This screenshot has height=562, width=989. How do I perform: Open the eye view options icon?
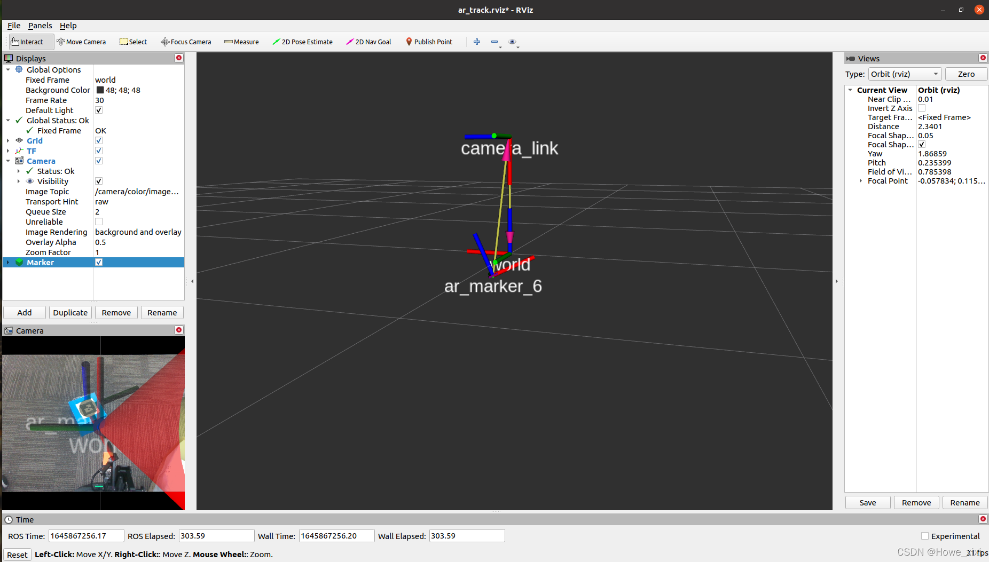[512, 42]
